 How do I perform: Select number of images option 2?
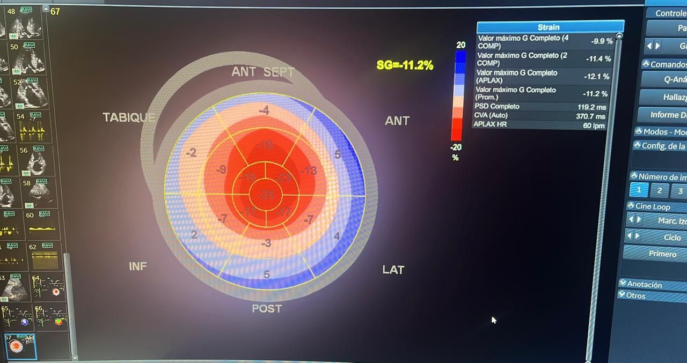click(x=659, y=191)
